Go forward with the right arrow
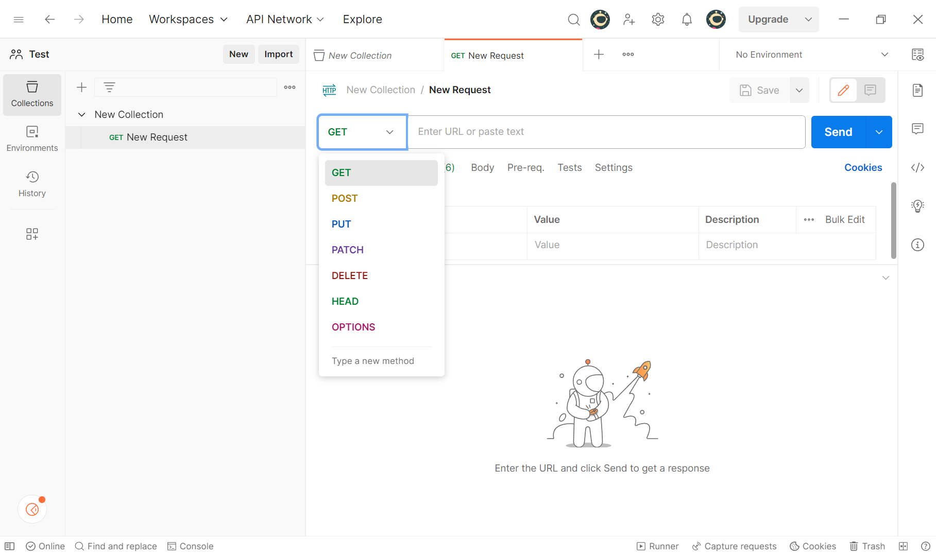This screenshot has height=556, width=936. click(x=79, y=20)
